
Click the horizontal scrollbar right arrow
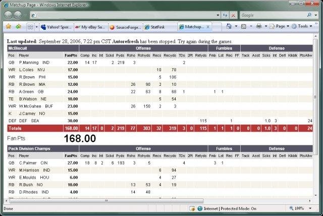pyautogui.click(x=309, y=200)
